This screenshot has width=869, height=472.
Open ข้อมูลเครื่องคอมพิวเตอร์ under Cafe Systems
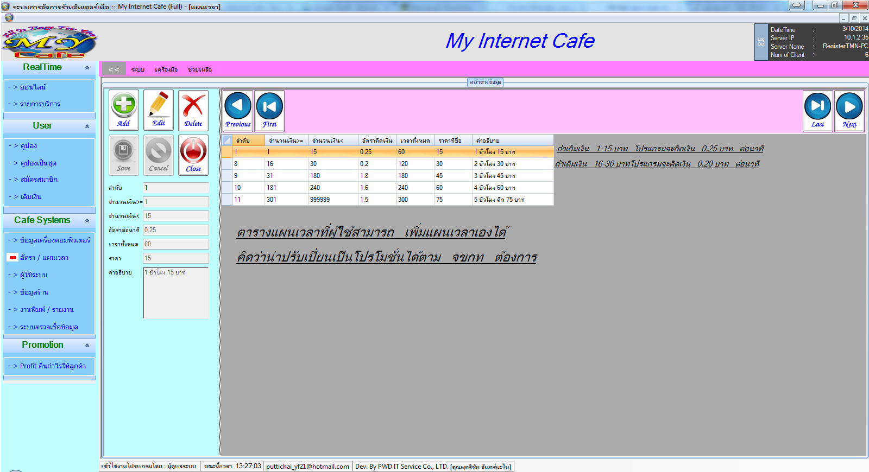(x=55, y=240)
